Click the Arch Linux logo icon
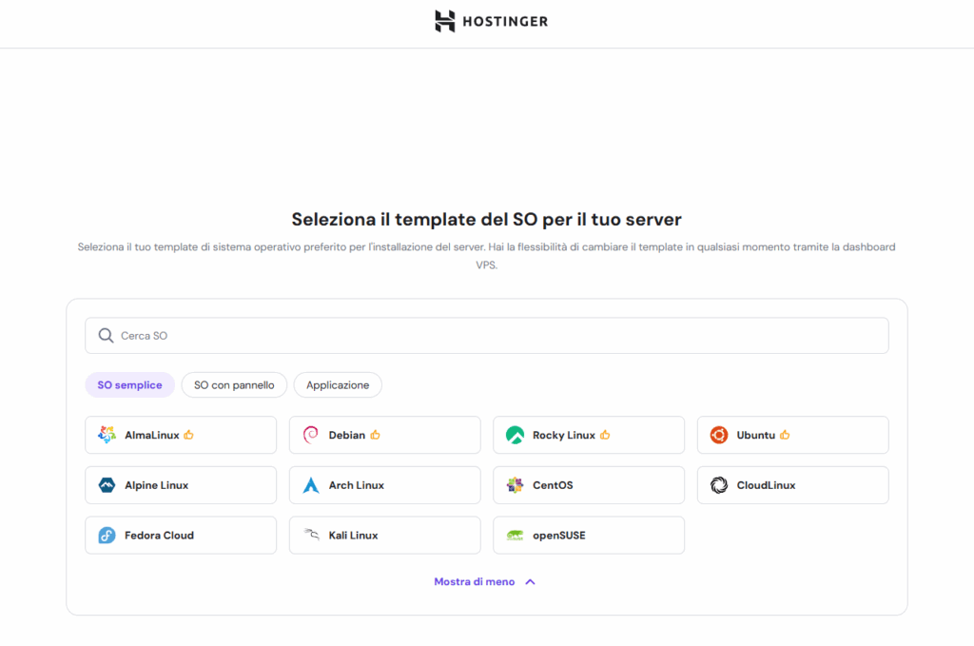Viewport: 974px width, 646px height. [311, 485]
